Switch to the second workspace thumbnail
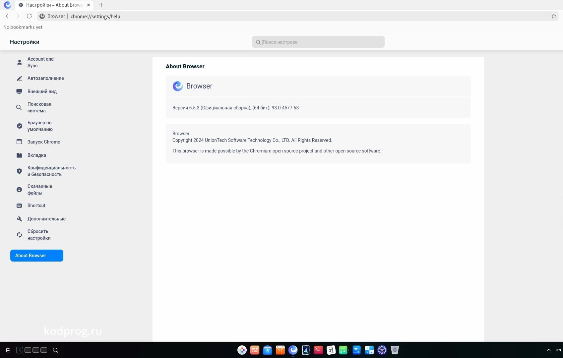 pos(28,350)
